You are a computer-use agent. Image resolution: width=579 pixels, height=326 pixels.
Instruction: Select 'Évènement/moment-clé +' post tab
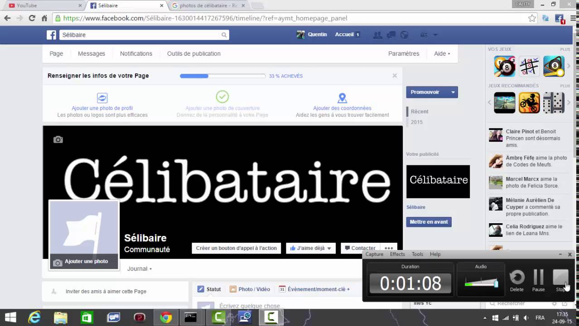(314, 289)
